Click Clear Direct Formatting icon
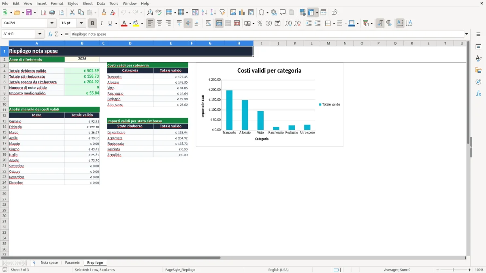The height and width of the screenshot is (273, 486). tap(113, 13)
